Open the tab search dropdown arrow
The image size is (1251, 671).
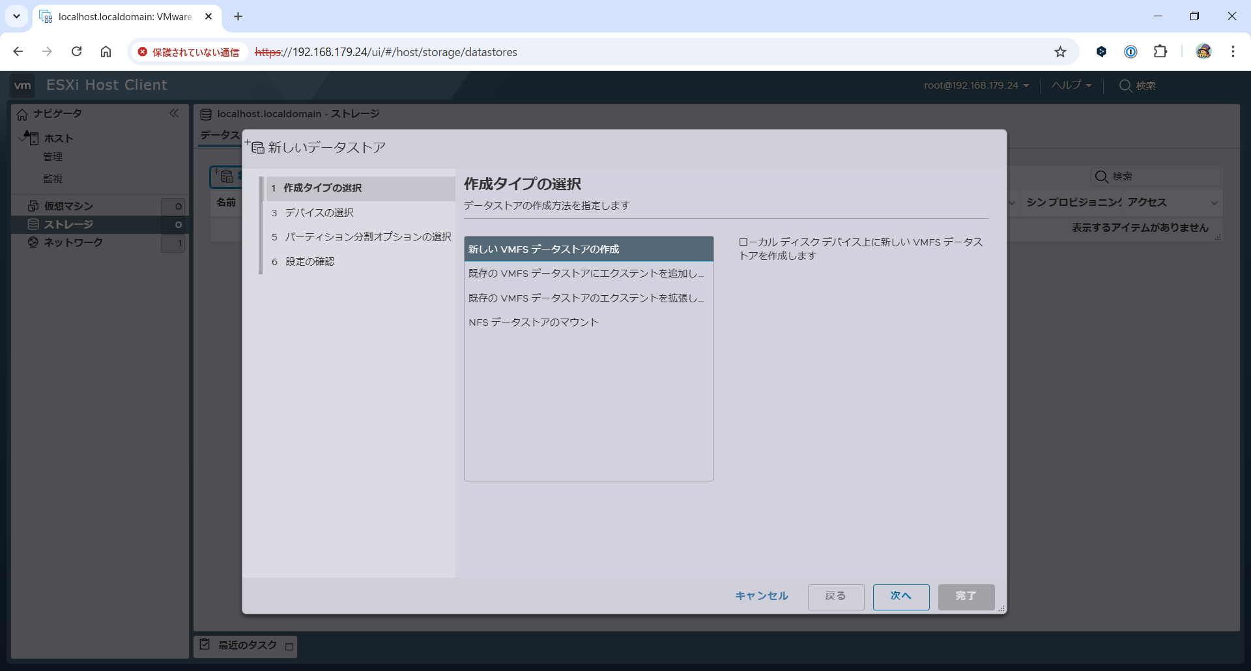pos(16,16)
